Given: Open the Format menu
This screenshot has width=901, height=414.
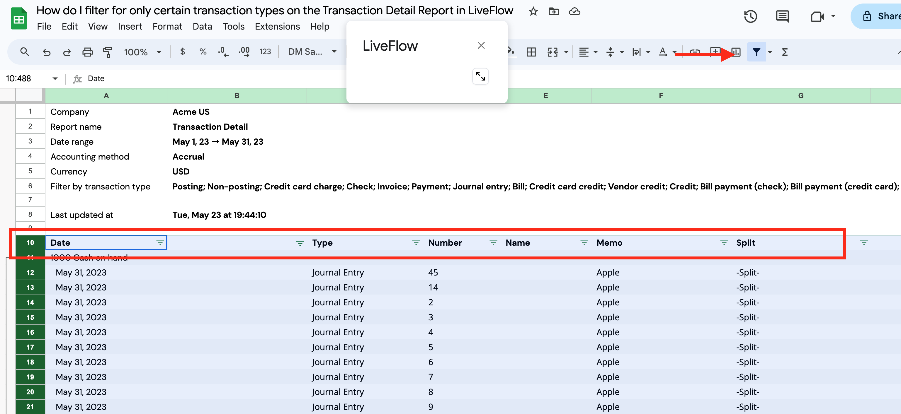Looking at the screenshot, I should point(167,27).
